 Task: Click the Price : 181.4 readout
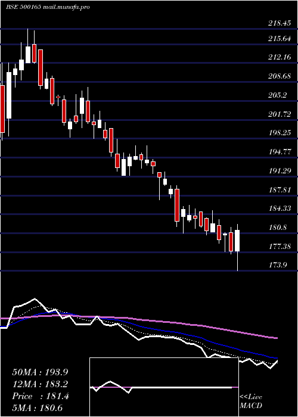41,396
